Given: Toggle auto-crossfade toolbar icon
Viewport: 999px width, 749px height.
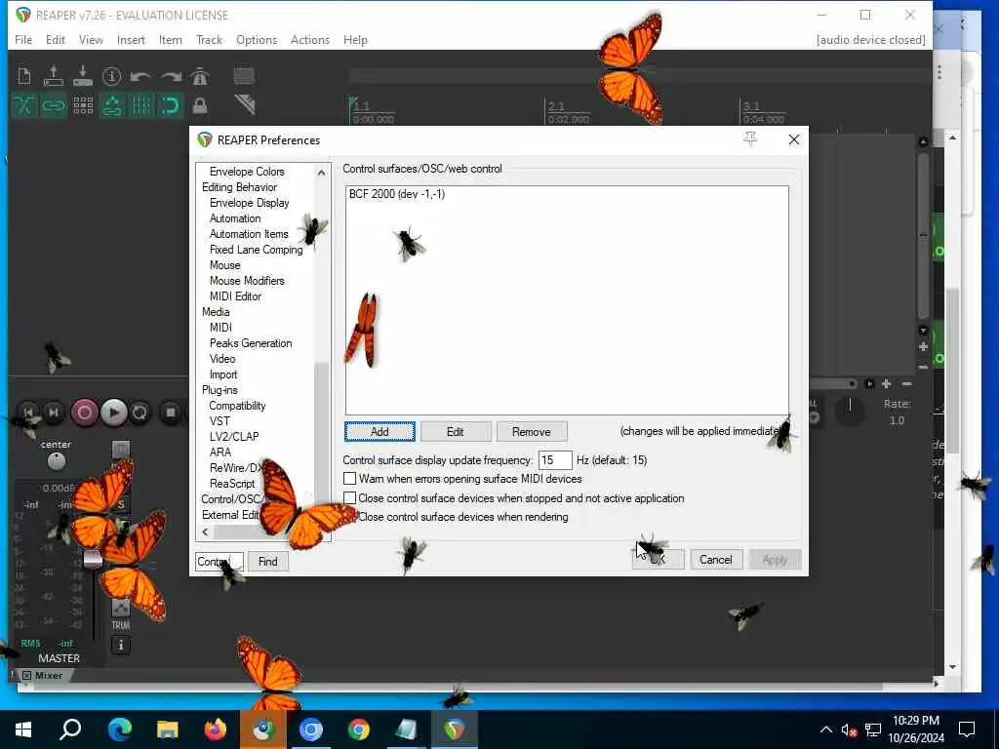Looking at the screenshot, I should point(24,105).
